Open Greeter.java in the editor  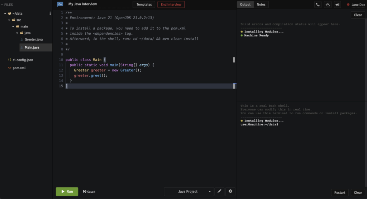pyautogui.click(x=33, y=39)
